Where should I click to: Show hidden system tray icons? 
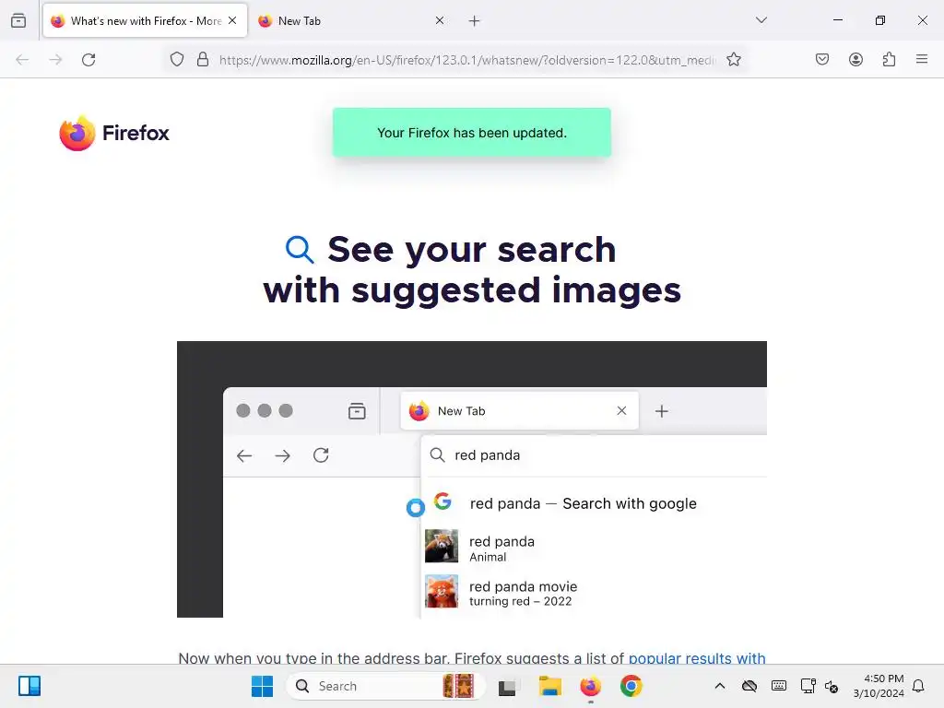pyautogui.click(x=719, y=686)
